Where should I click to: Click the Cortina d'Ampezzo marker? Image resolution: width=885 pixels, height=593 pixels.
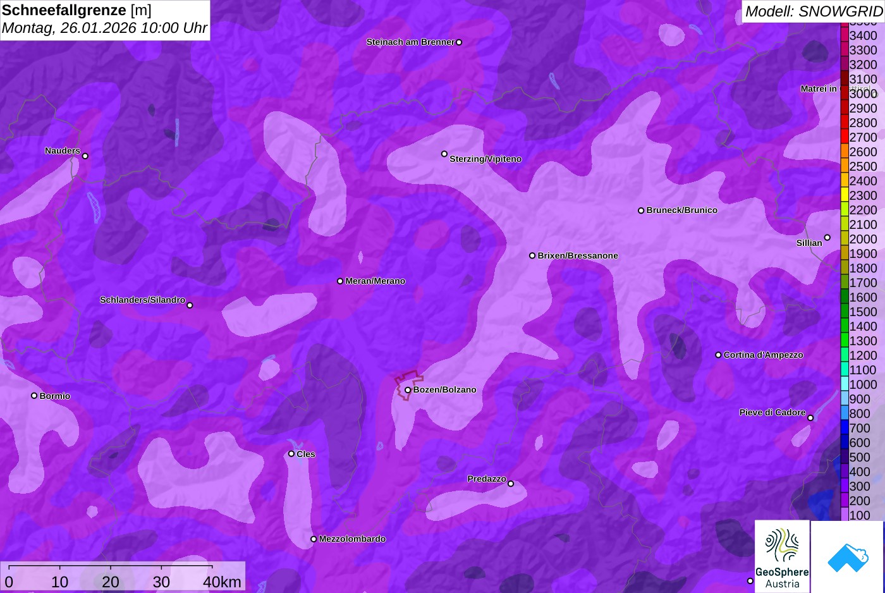pyautogui.click(x=718, y=355)
